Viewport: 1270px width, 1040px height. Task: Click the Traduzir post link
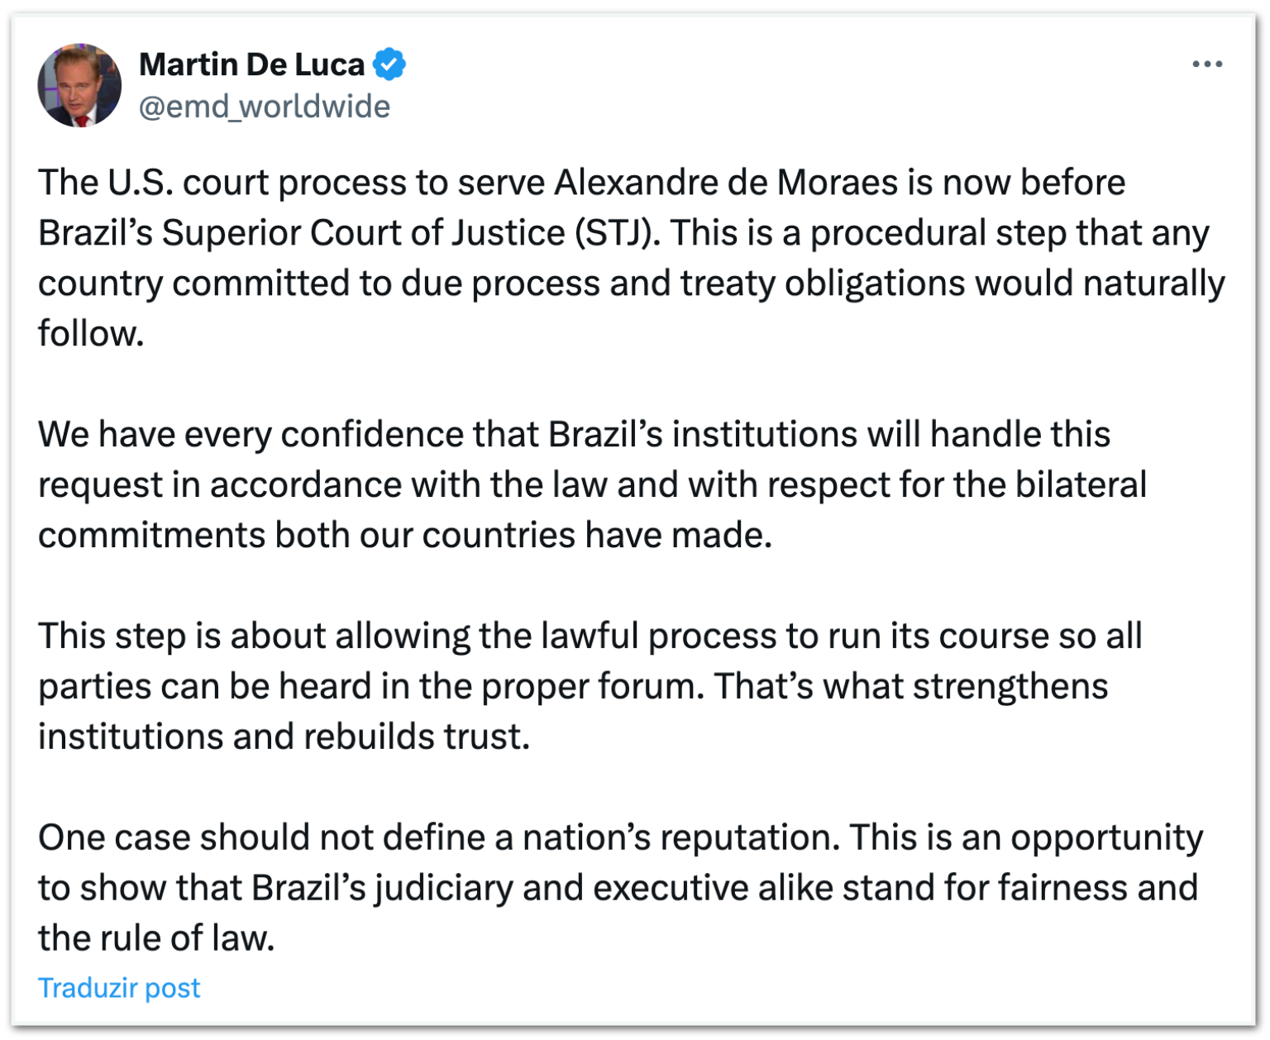click(119, 988)
